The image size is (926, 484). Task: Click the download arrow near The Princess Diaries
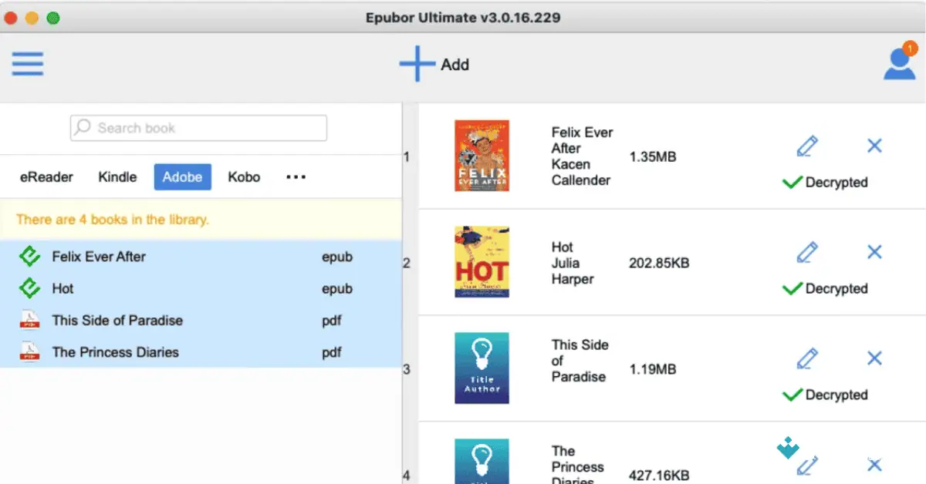[x=788, y=448]
